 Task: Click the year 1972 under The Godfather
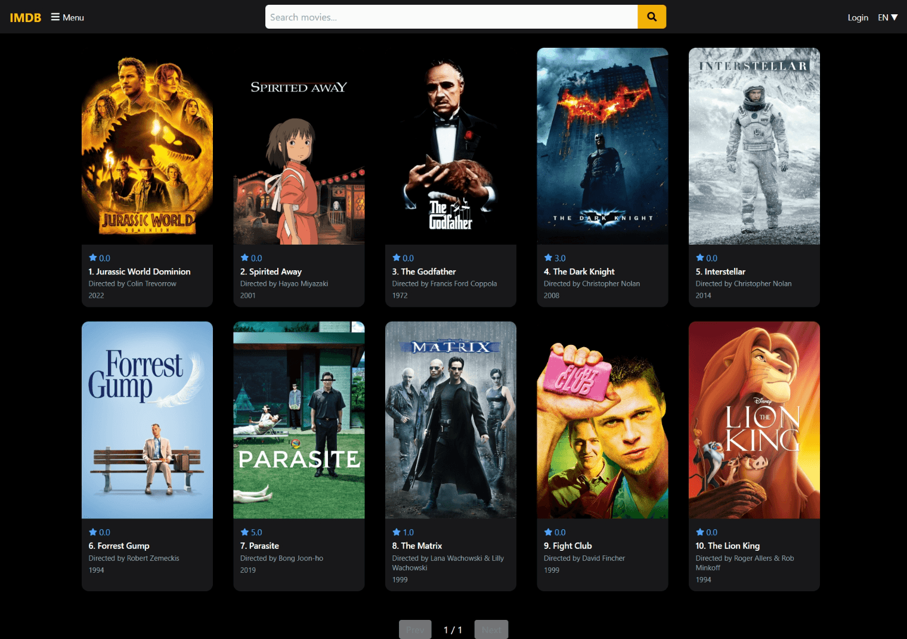pyautogui.click(x=400, y=296)
